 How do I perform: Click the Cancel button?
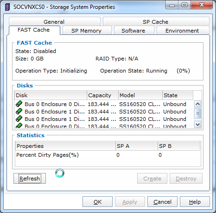click(162, 202)
